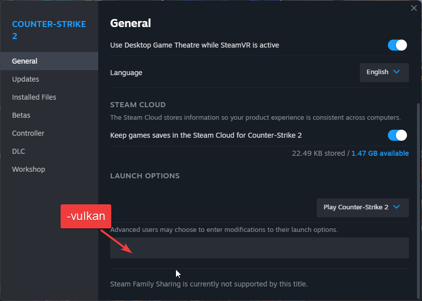Click the launch options text field
Screen dimensions: 422x301
pyautogui.click(x=259, y=248)
